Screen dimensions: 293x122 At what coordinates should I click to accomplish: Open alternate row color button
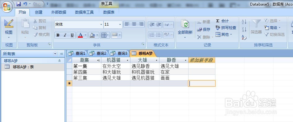pos(116,35)
